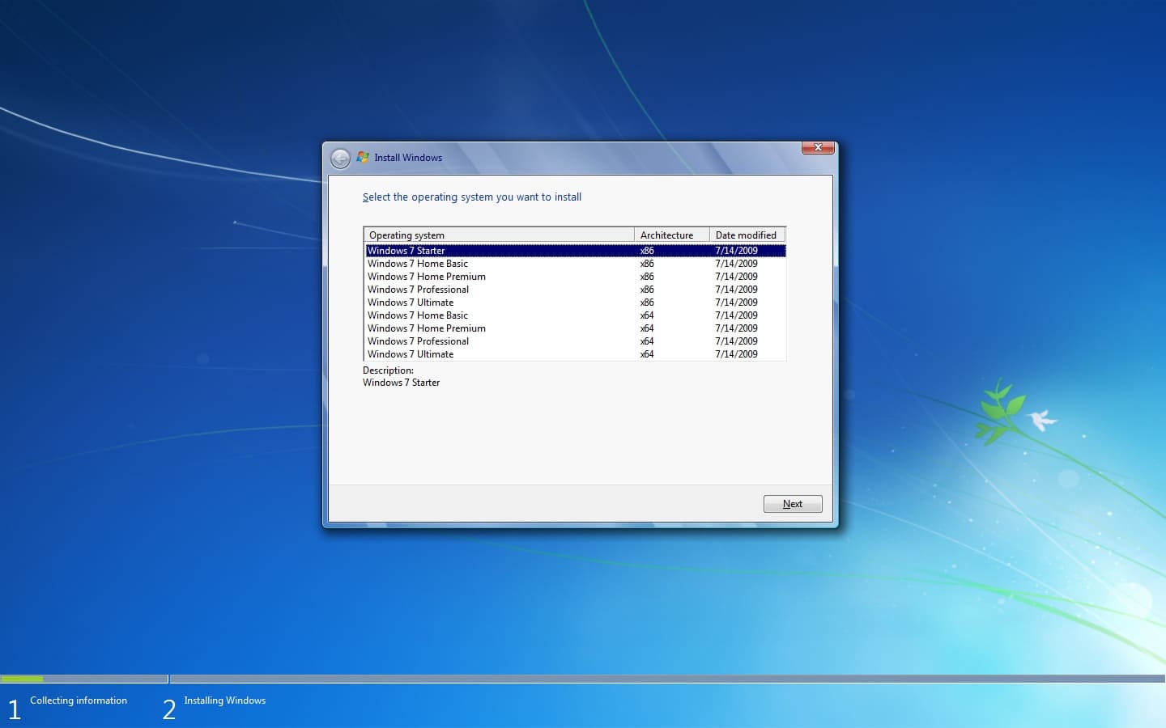Click the back arrow navigation icon

click(341, 158)
